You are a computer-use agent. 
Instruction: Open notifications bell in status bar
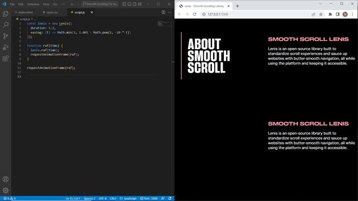170,199
